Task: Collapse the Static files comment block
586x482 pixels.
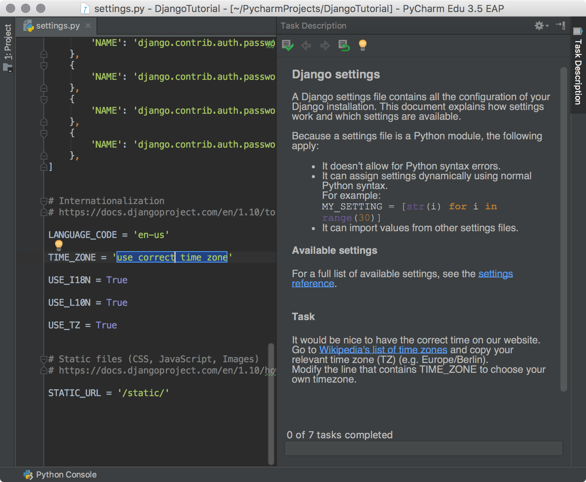Action: coord(44,359)
